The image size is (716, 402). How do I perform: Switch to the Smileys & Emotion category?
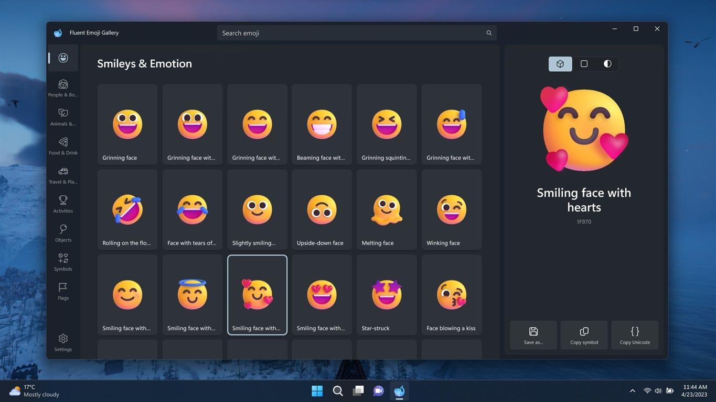pos(62,58)
